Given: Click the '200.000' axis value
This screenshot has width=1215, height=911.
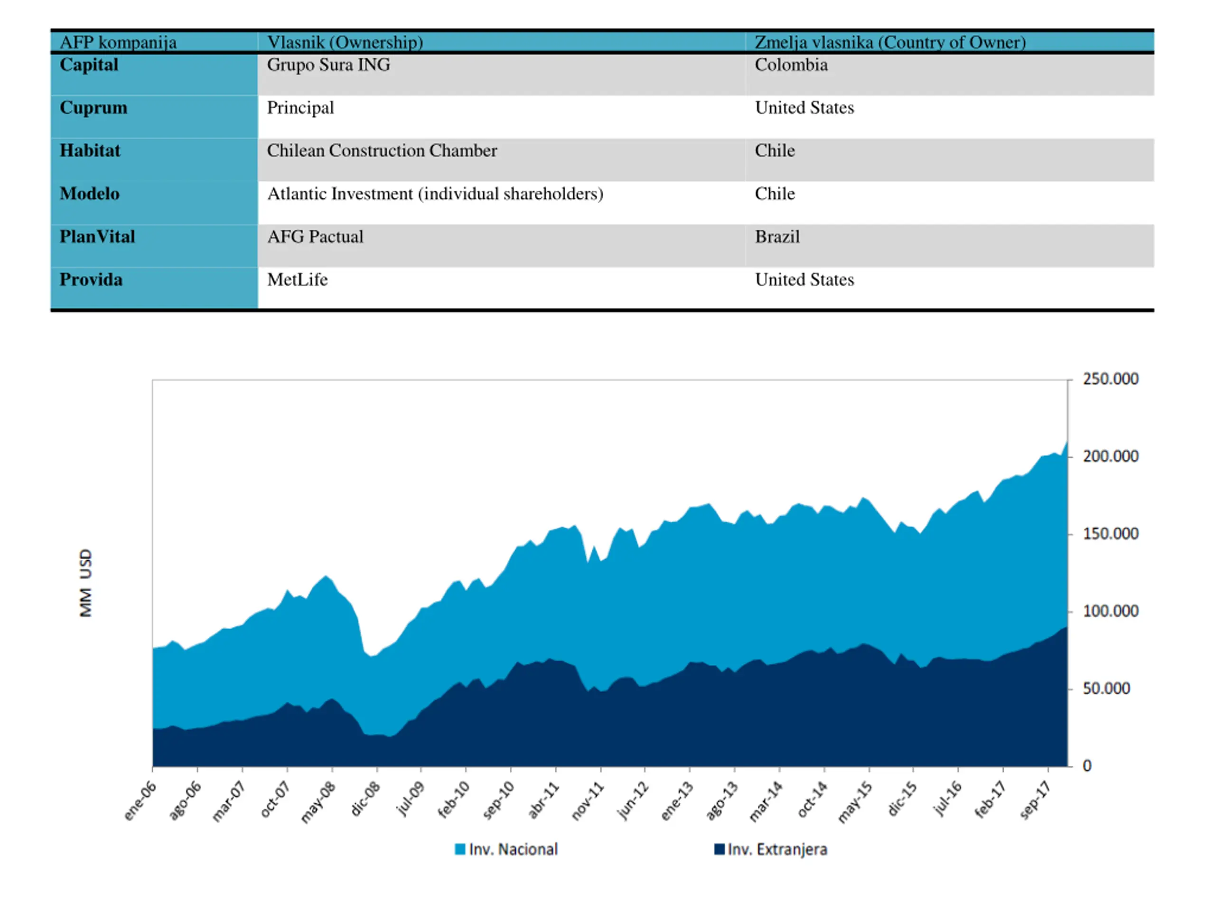Looking at the screenshot, I should coord(1110,456).
